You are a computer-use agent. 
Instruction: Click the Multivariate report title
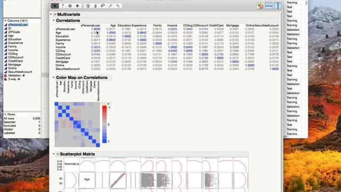coord(69,14)
